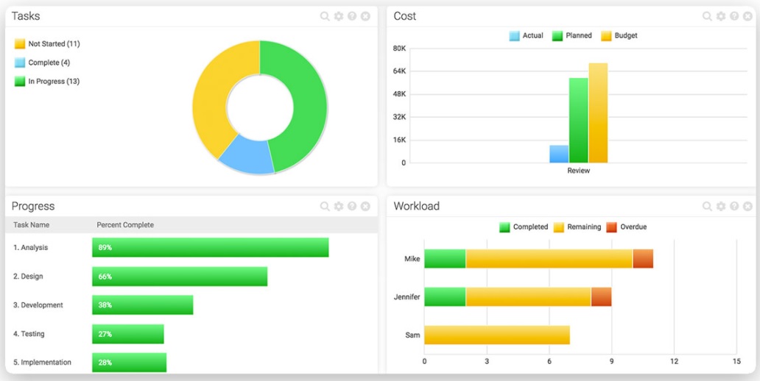Open settings gear in Cost panel
The image size is (760, 381).
pyautogui.click(x=721, y=16)
